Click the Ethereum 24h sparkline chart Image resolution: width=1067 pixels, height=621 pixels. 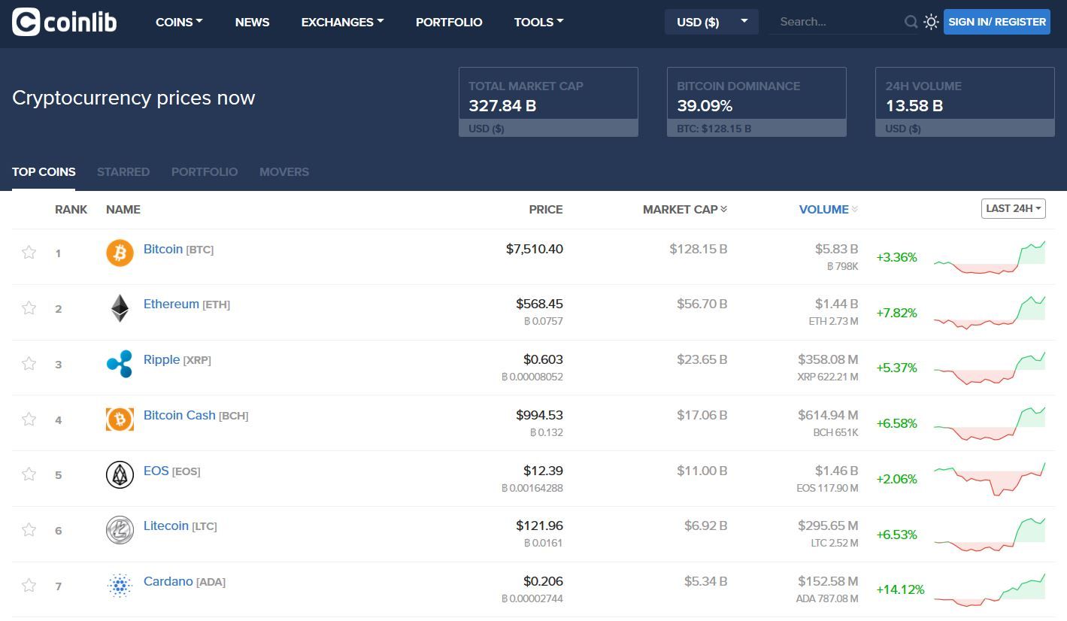(x=990, y=312)
